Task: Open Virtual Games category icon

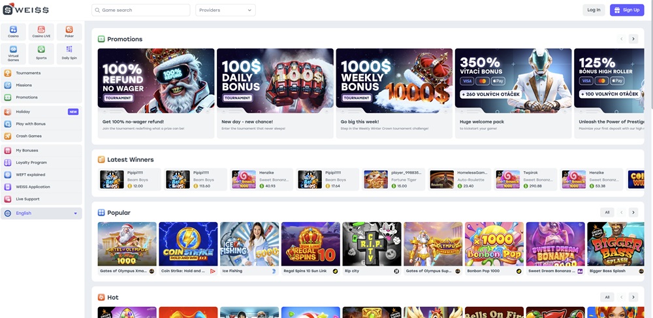Action: click(x=13, y=53)
